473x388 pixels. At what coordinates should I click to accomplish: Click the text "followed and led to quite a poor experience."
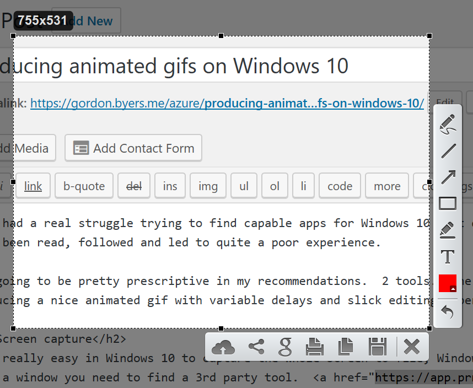click(229, 242)
